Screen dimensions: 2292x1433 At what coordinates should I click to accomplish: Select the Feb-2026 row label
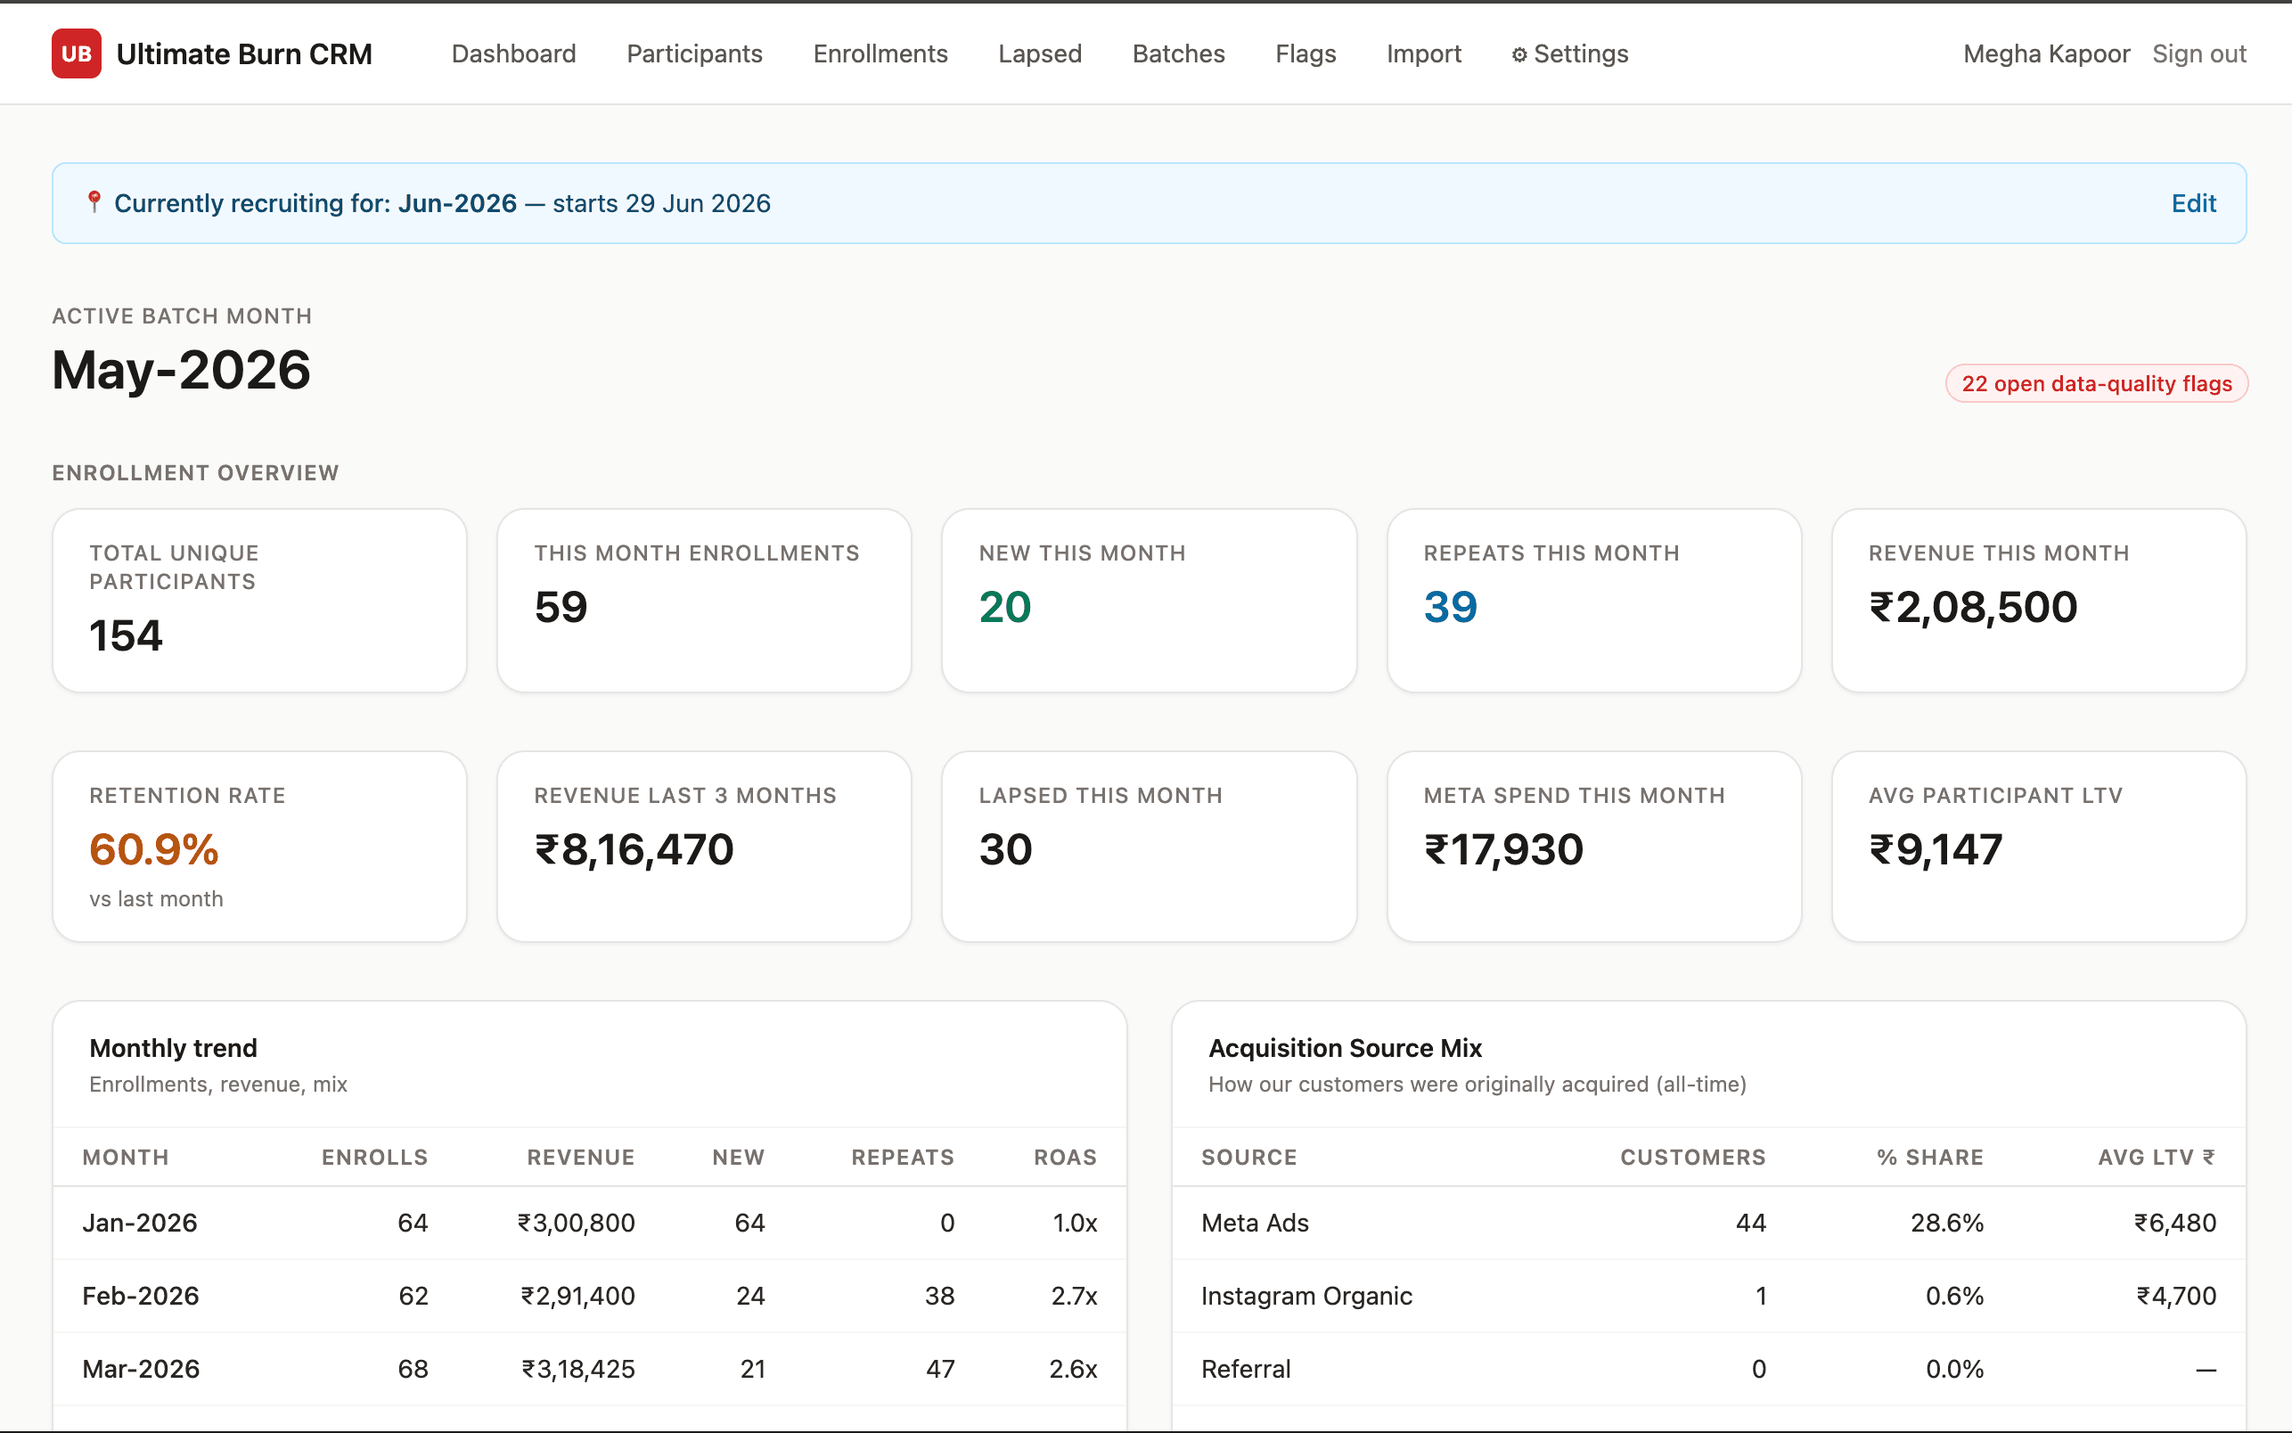click(x=141, y=1296)
